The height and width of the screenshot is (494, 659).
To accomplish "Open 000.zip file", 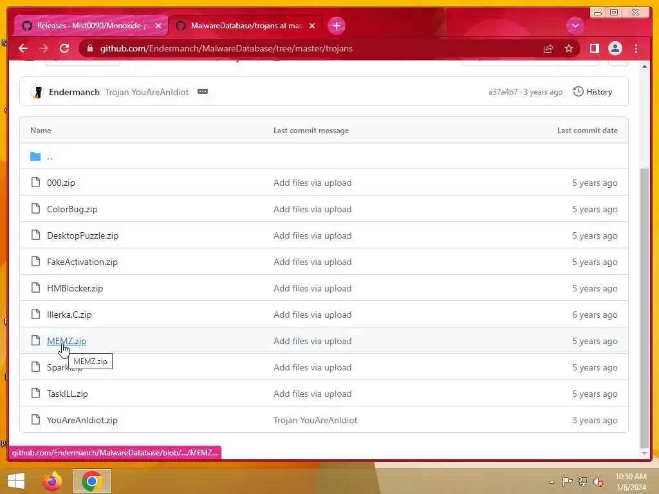I will 61,183.
